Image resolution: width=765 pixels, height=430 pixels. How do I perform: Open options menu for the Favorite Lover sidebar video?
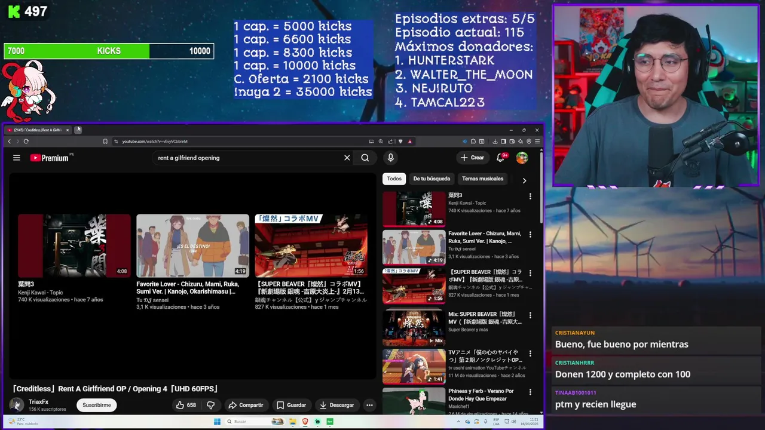(x=530, y=235)
